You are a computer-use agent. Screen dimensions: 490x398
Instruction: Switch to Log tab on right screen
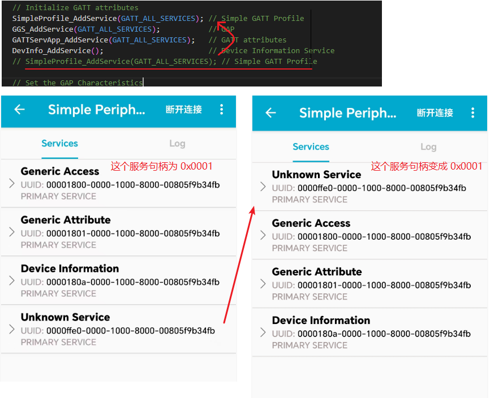428,147
